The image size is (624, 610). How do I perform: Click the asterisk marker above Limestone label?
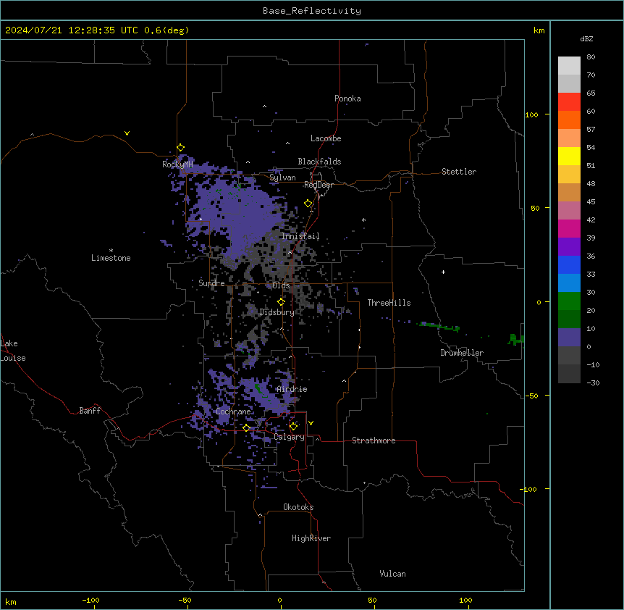pos(111,251)
